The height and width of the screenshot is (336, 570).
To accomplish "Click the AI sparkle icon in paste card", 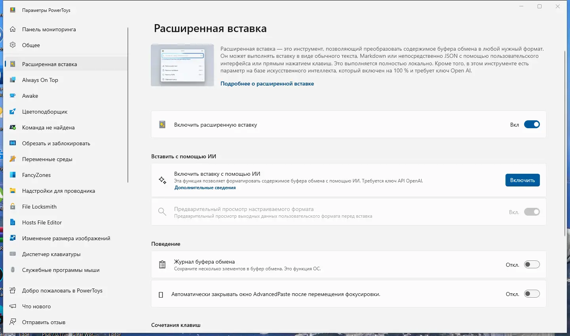I will [x=162, y=180].
